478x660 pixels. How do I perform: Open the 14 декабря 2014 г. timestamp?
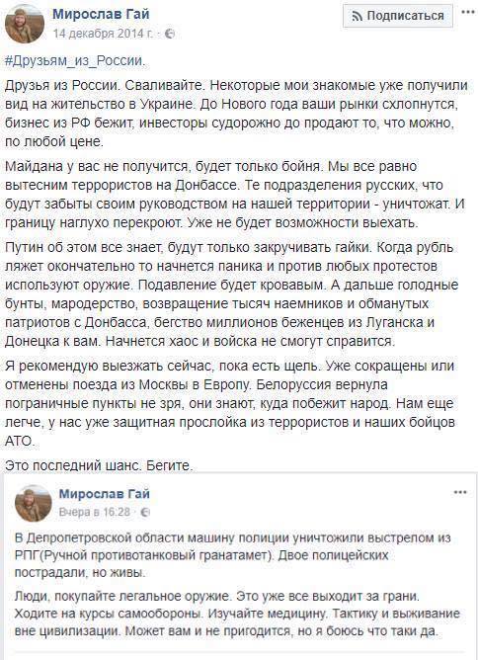click(x=103, y=34)
